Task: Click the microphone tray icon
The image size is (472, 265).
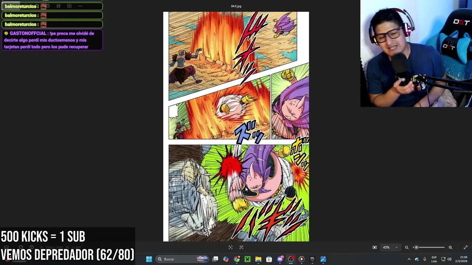Action: tap(425, 259)
